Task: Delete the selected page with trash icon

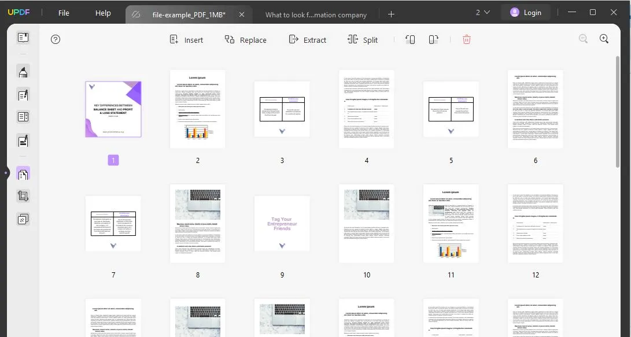Action: 466,39
